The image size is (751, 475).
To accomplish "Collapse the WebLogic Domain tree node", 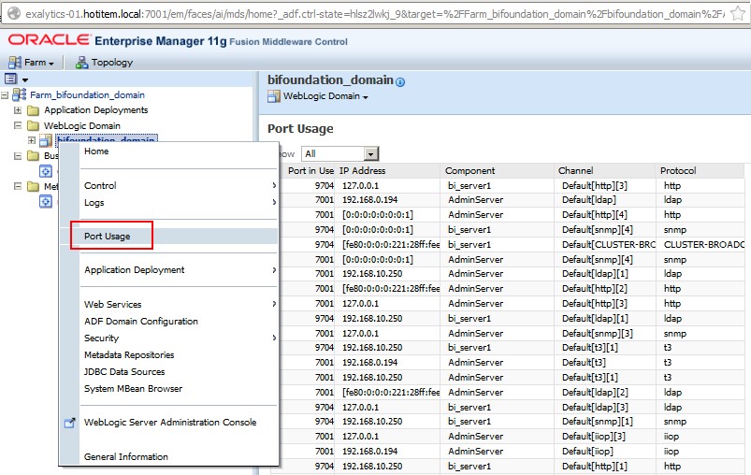I will [18, 125].
